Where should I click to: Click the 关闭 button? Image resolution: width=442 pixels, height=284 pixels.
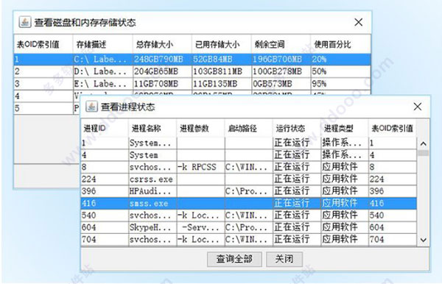point(284,259)
